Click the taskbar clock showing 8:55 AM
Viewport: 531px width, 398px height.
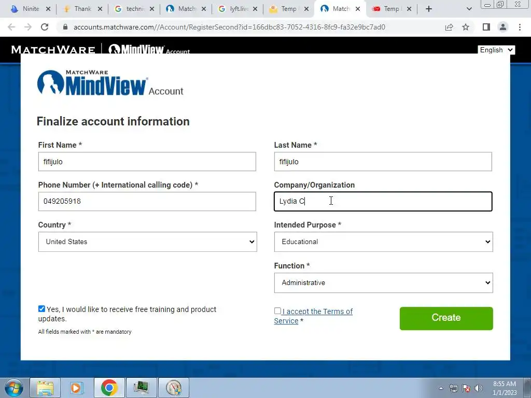[x=505, y=388]
